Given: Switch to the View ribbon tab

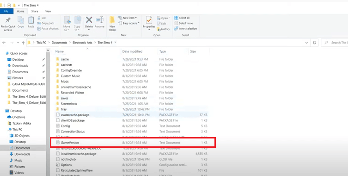Looking at the screenshot, I should 48,11.
